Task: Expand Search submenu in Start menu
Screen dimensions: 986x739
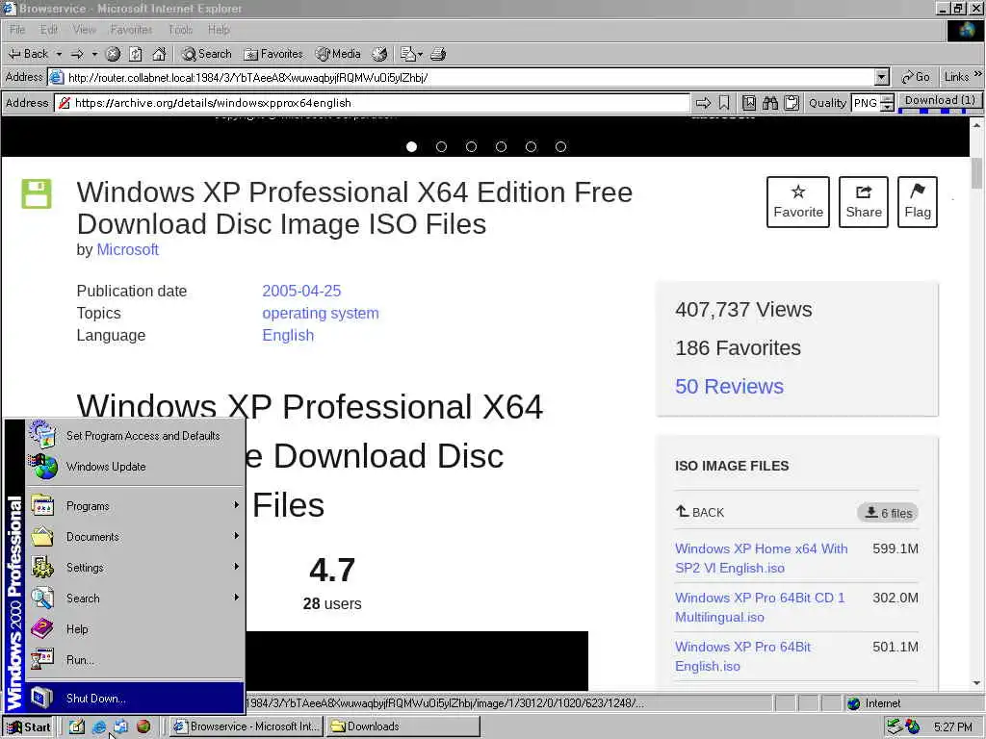Action: 135,599
